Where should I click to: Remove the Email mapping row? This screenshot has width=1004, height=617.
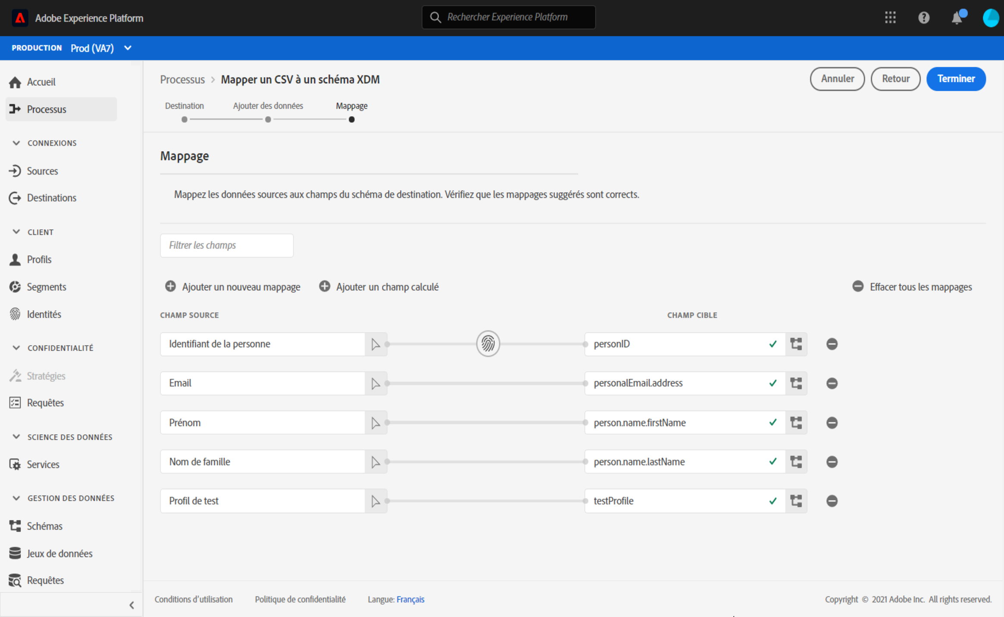coord(832,383)
